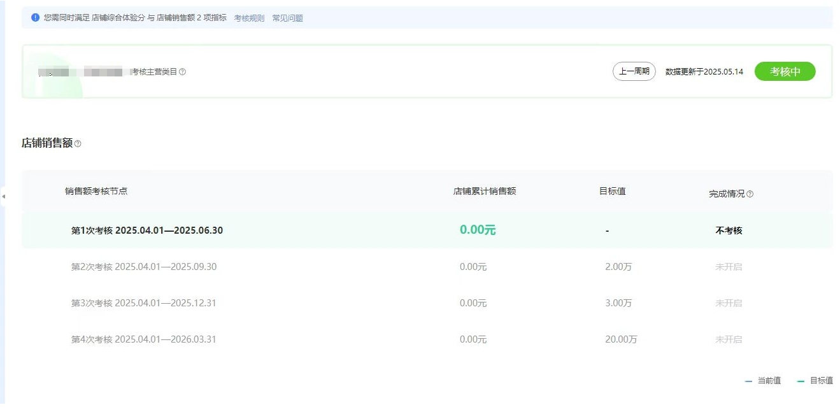Toggle the 目标值 legend item below the table
The width and height of the screenshot is (840, 419).
click(x=815, y=381)
